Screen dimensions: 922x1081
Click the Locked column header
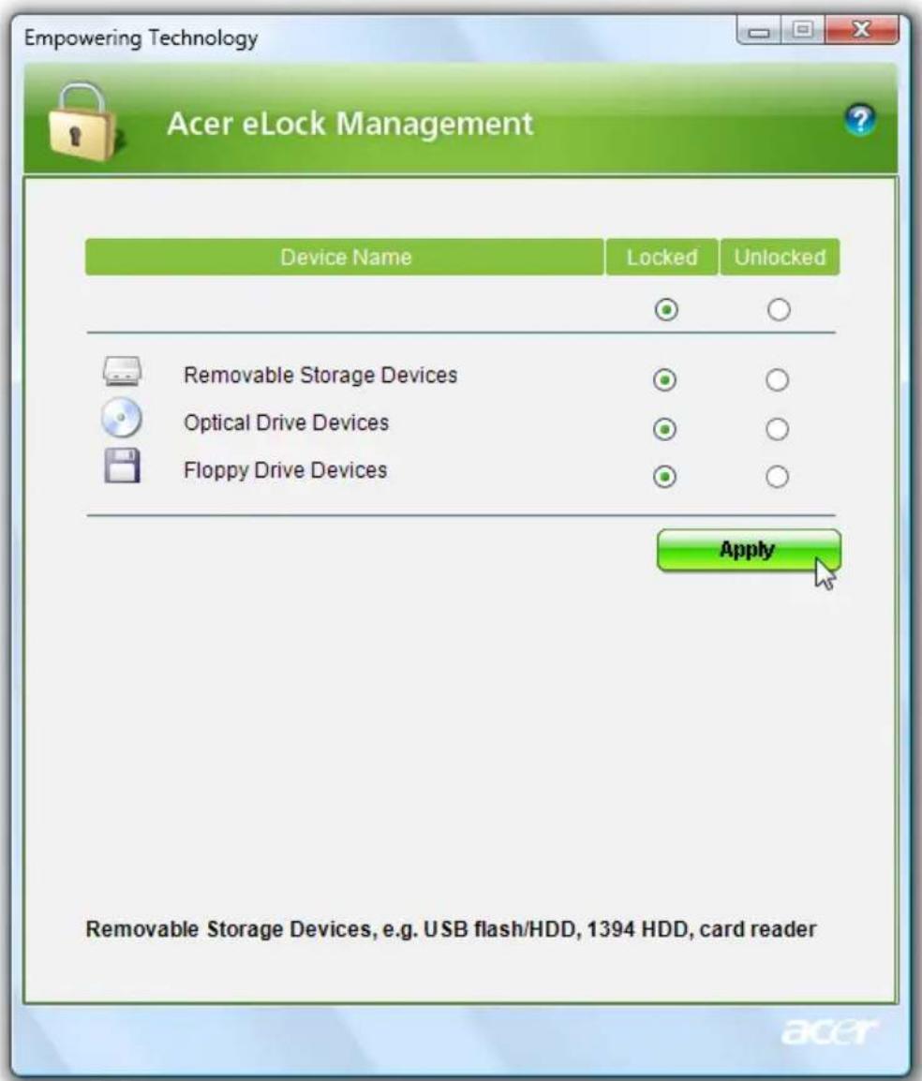(662, 258)
